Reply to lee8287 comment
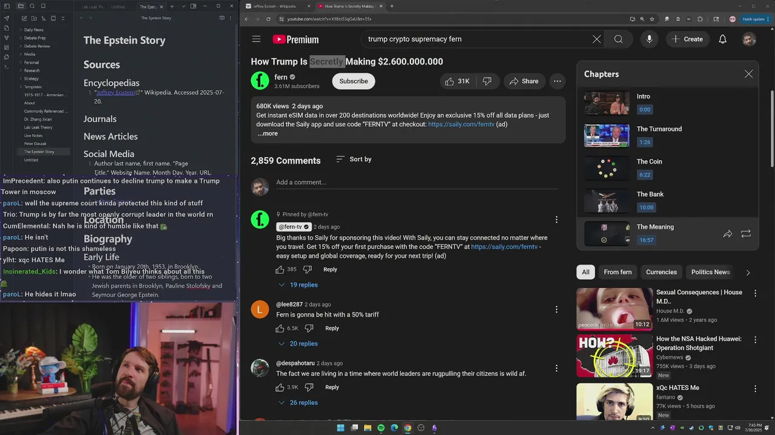The height and width of the screenshot is (435, 775). [332, 328]
